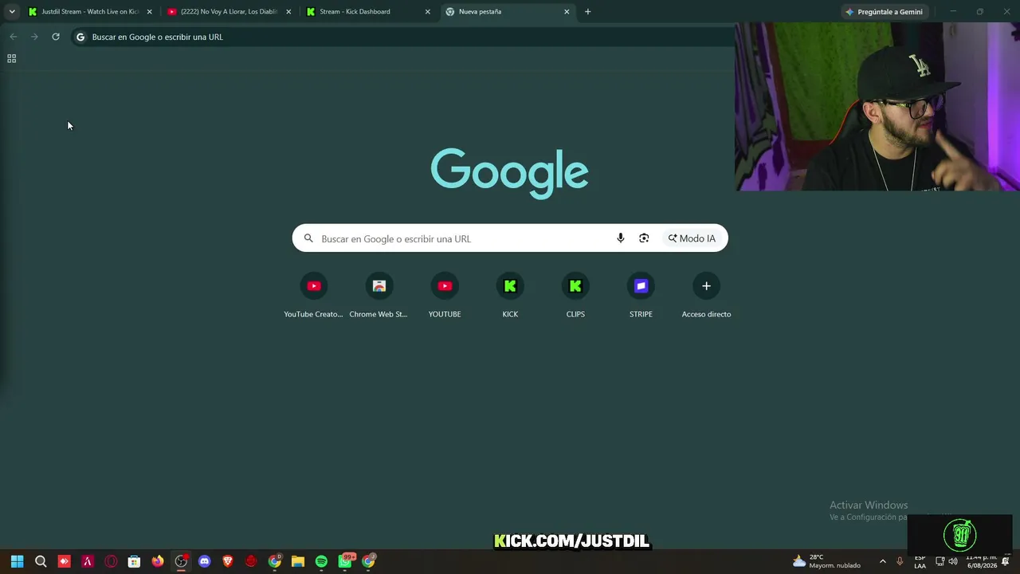1020x574 pixels.
Task: Open the weather widget showing 28°C
Action: pos(826,561)
